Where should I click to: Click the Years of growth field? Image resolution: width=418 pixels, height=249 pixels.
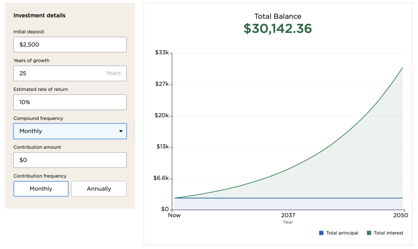pyautogui.click(x=57, y=73)
